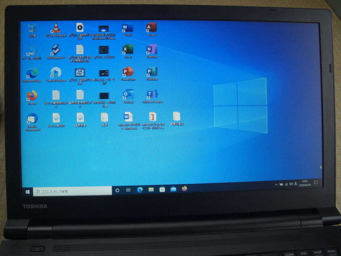341x256 pixels.
Task: Expand the hidden system tray icons chevron
Action: click(276, 185)
